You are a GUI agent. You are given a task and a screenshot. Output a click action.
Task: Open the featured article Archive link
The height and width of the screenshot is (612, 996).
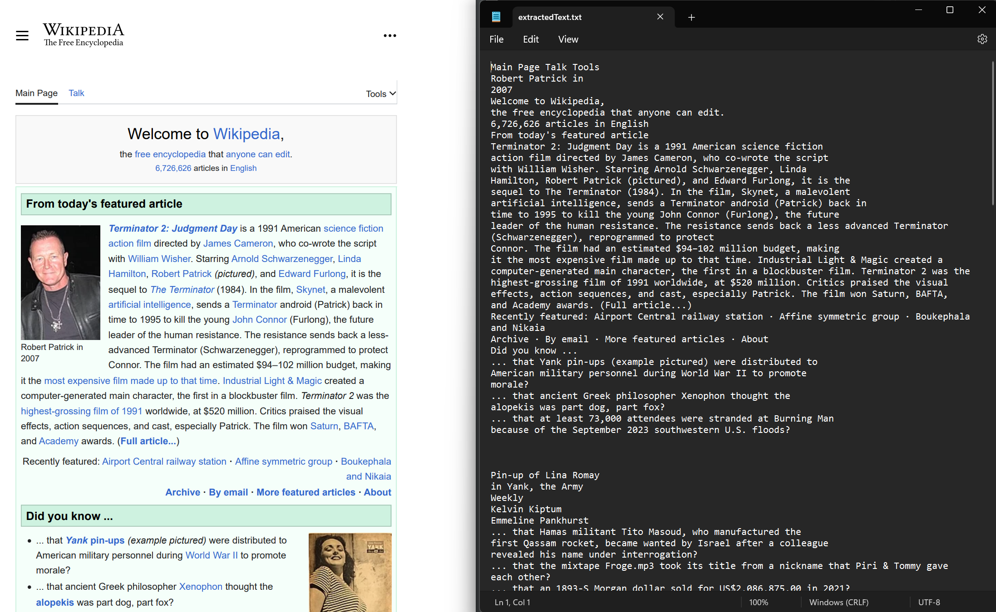pyautogui.click(x=182, y=492)
